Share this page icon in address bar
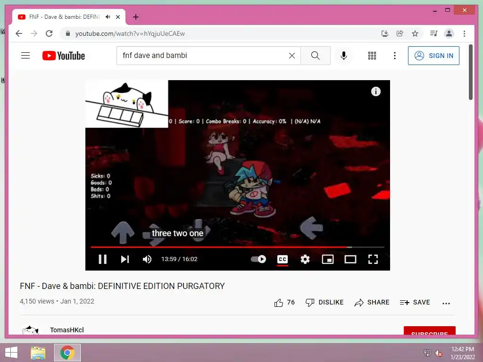Image resolution: width=483 pixels, height=362 pixels. (400, 33)
